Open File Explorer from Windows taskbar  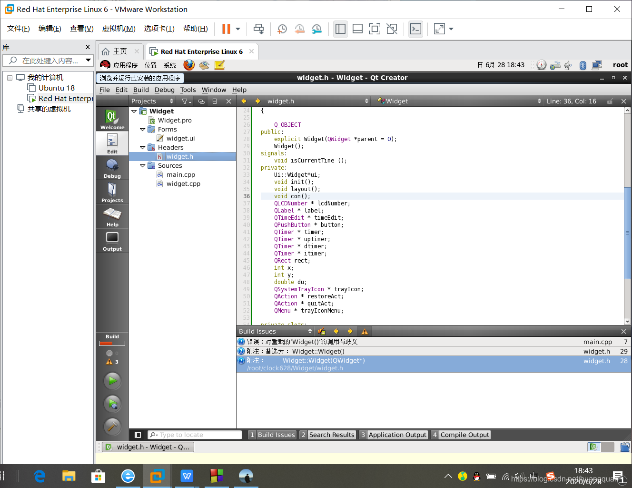pyautogui.click(x=69, y=476)
